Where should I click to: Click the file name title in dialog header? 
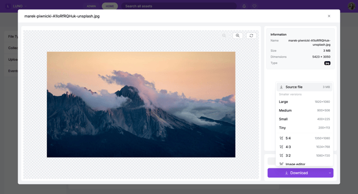pos(62,16)
